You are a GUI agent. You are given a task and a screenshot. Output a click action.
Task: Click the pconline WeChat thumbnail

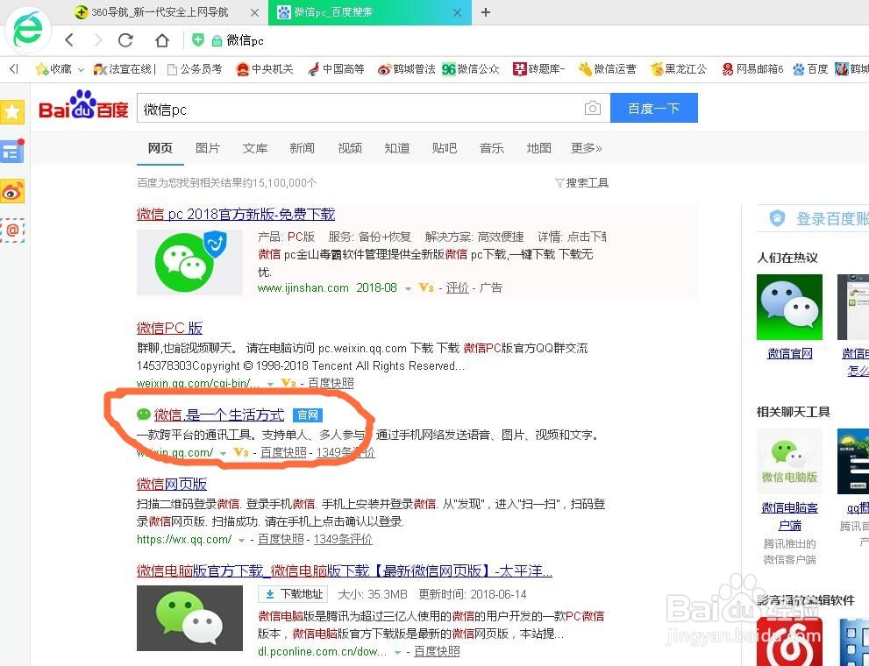(x=189, y=618)
